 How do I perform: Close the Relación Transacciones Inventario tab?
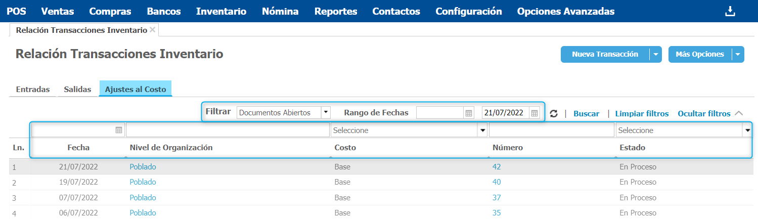tap(152, 30)
